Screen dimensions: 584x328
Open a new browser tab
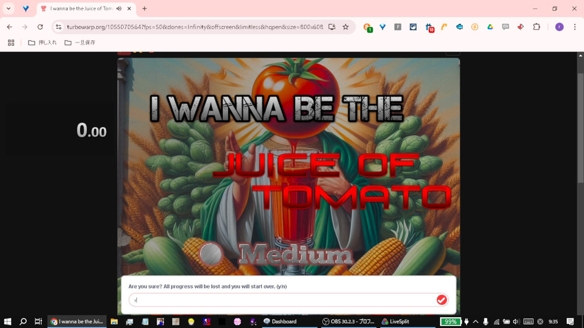tap(145, 9)
